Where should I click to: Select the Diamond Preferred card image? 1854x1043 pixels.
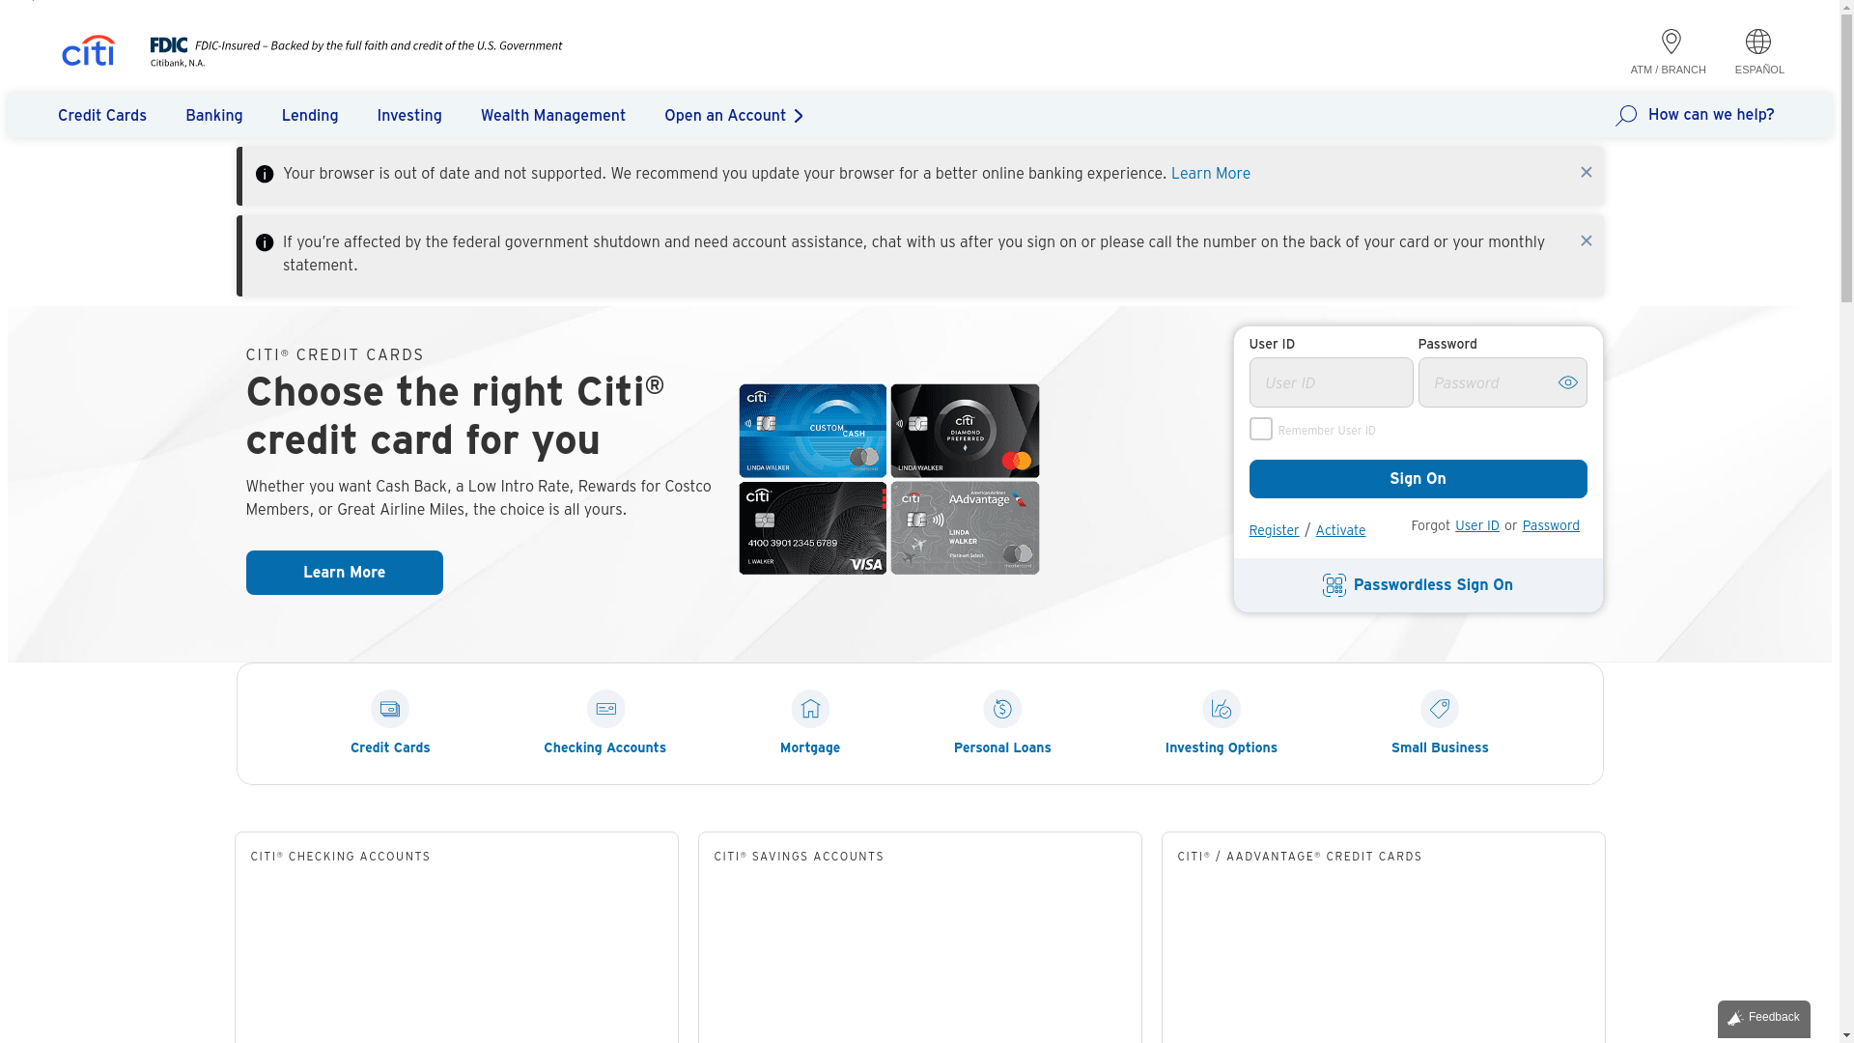tap(965, 431)
